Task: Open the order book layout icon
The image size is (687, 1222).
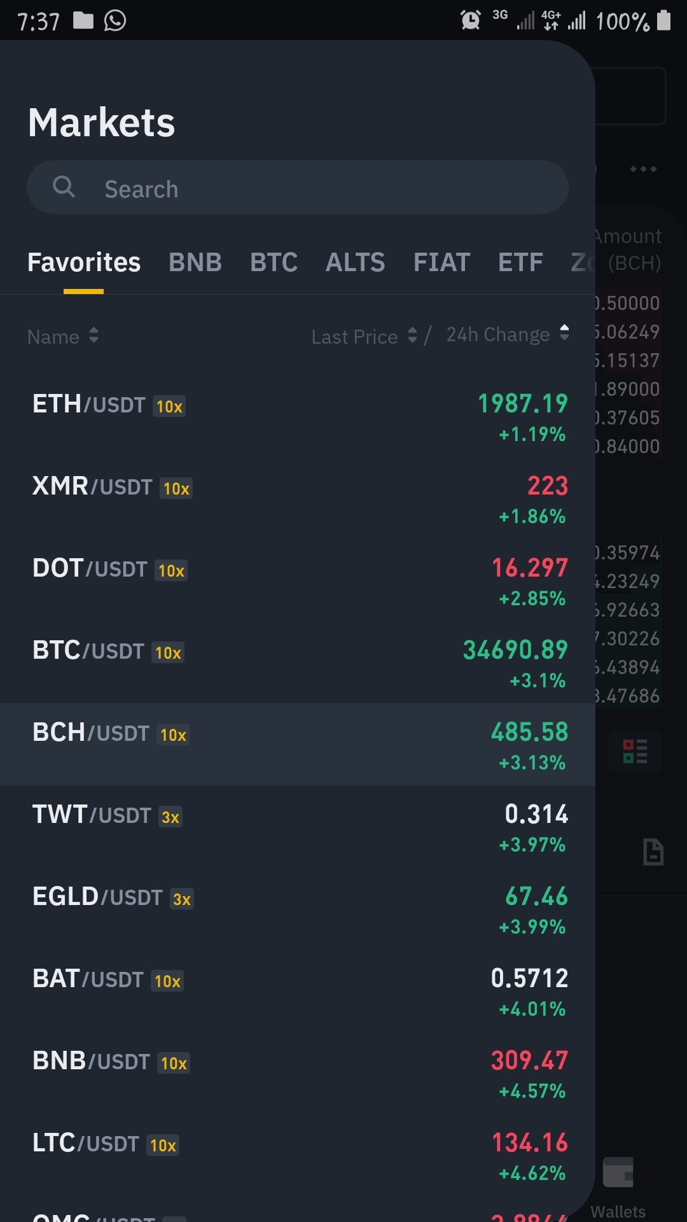Action: 635,752
